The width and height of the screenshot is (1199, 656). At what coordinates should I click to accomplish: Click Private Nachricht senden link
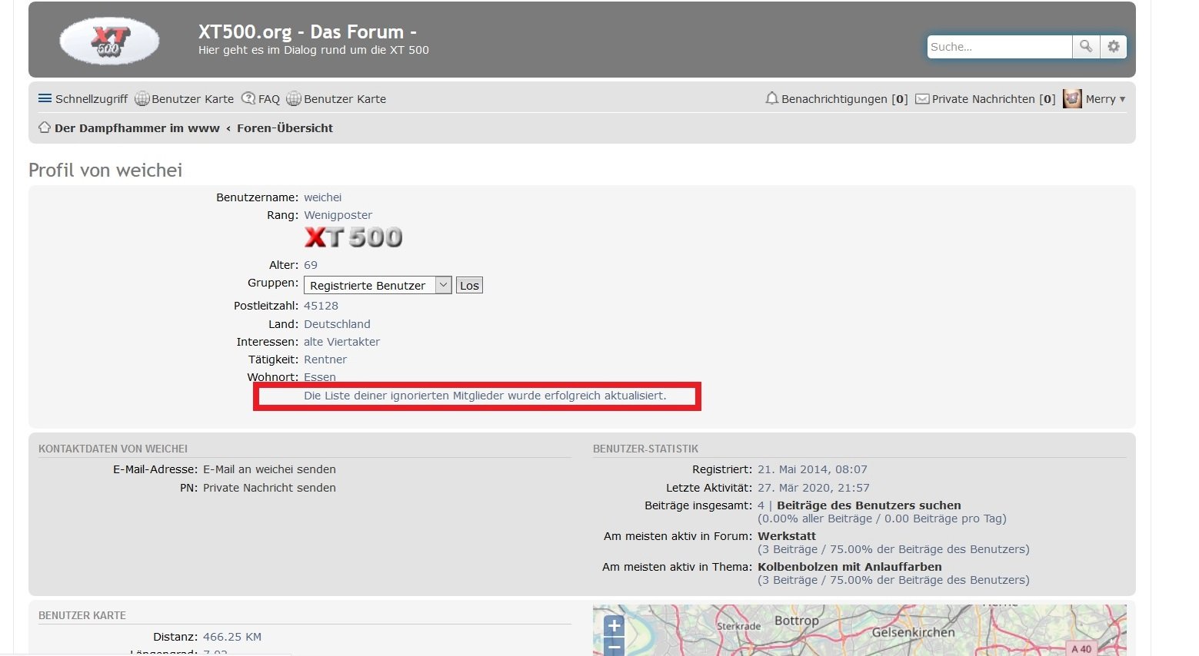tap(269, 488)
